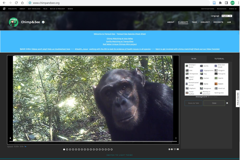Open browser extensions puzzle icon
This screenshot has height=160, width=240.
[x=220, y=3]
